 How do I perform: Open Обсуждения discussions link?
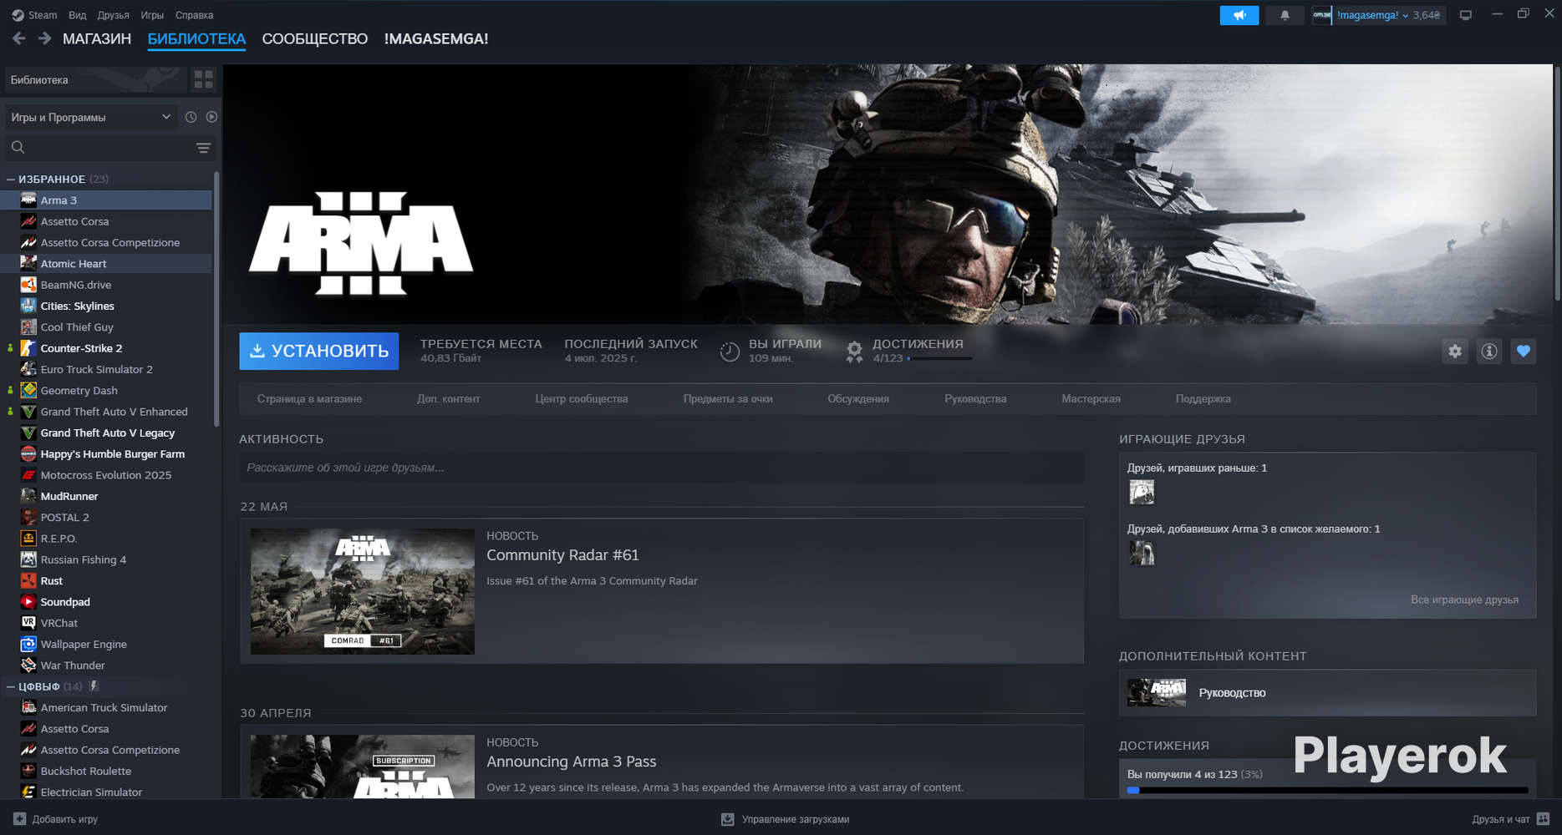pos(858,399)
